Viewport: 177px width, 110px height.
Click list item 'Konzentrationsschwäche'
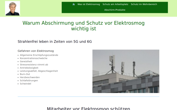[34, 58]
